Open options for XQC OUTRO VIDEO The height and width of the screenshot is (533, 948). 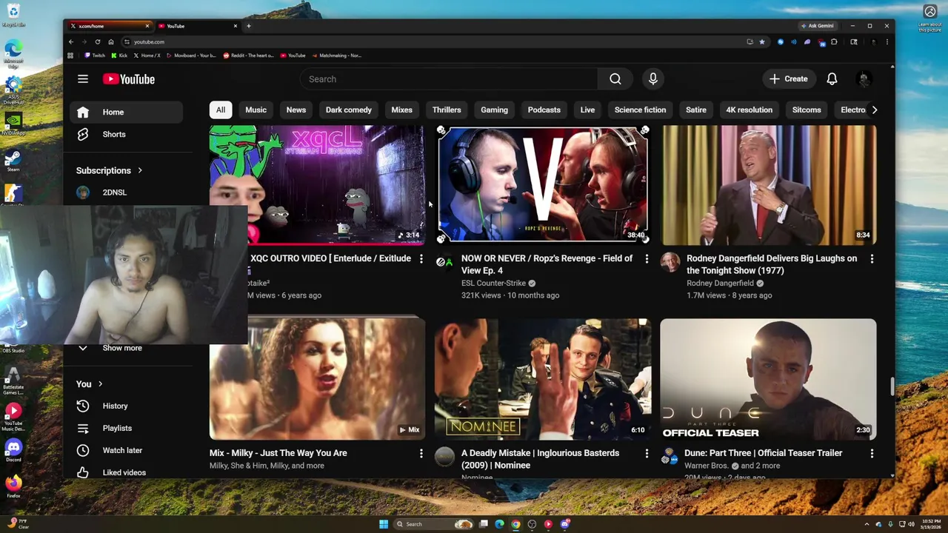coord(421,258)
